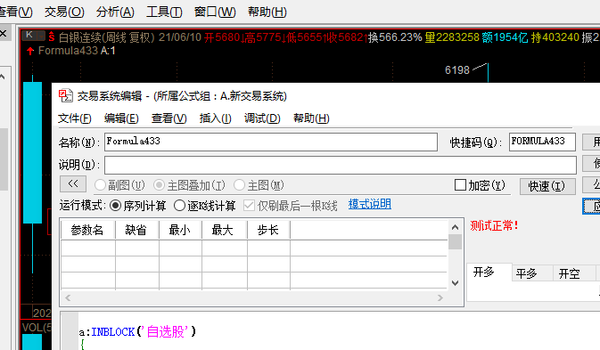Open the 插入(I) menu in editor
The image size is (600, 350).
click(x=216, y=118)
